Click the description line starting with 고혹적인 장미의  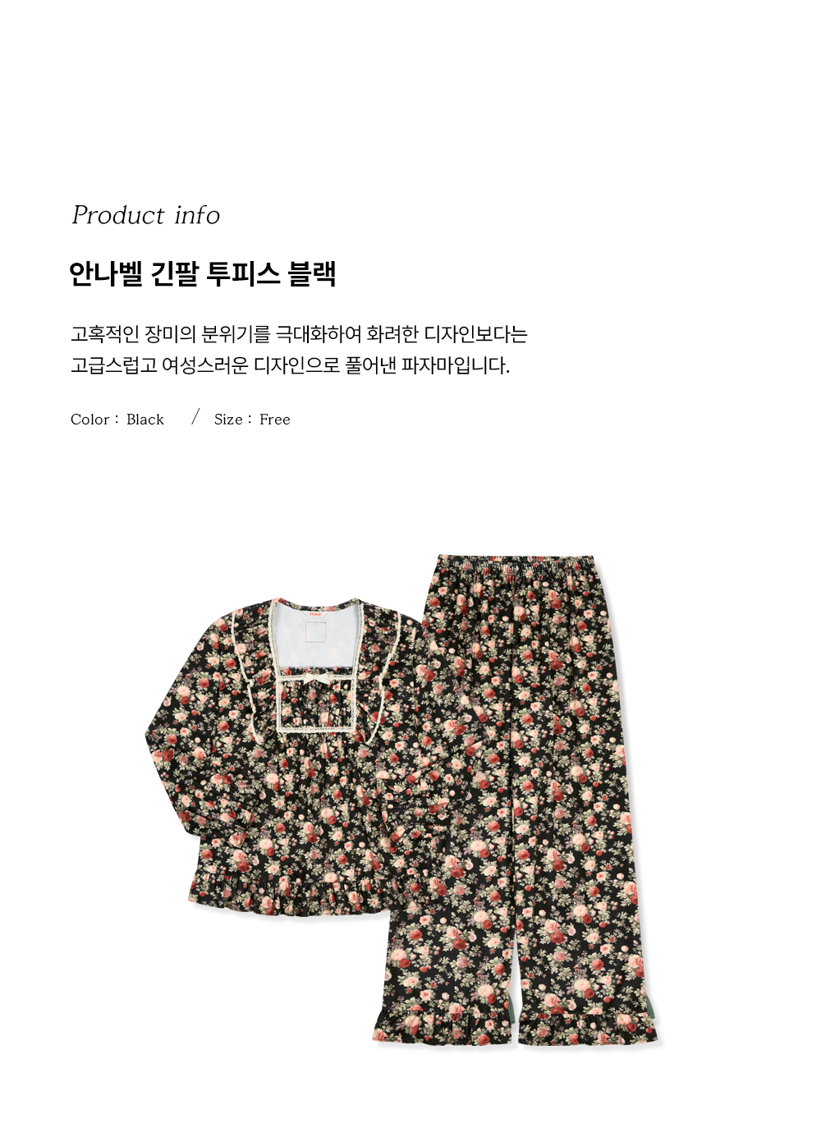[299, 334]
